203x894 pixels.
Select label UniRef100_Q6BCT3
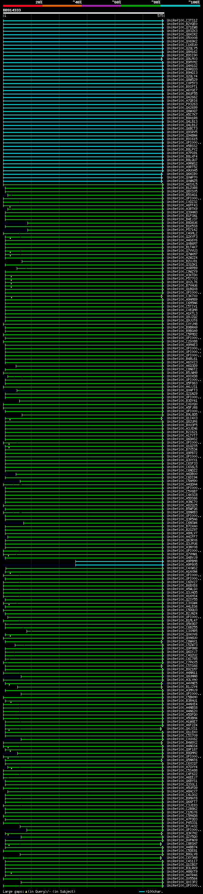pos(182,129)
